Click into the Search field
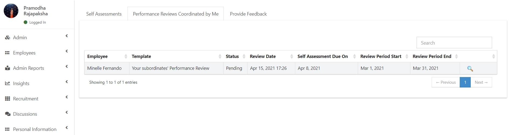This screenshot has width=512, height=135. coord(454,43)
